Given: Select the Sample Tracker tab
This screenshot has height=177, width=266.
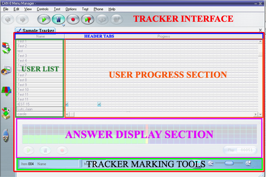Looking at the screenshot, I should [35, 30].
